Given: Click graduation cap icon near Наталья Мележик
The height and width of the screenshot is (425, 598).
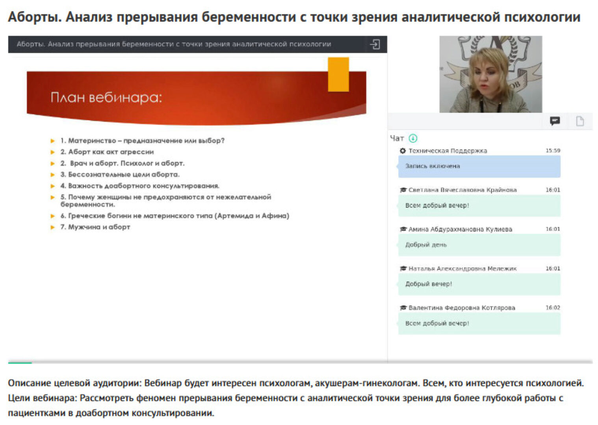Looking at the screenshot, I should 403,269.
